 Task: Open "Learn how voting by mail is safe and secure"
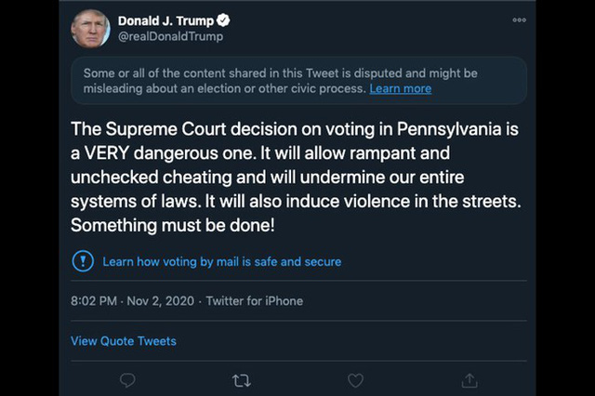point(221,262)
